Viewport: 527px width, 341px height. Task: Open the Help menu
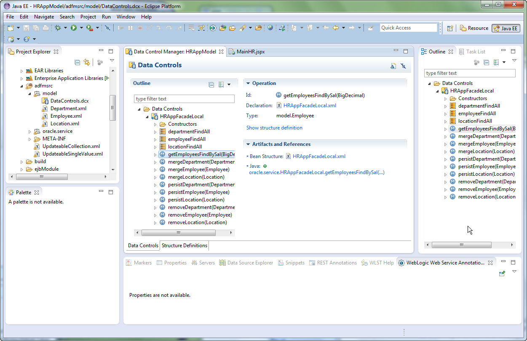(x=146, y=17)
